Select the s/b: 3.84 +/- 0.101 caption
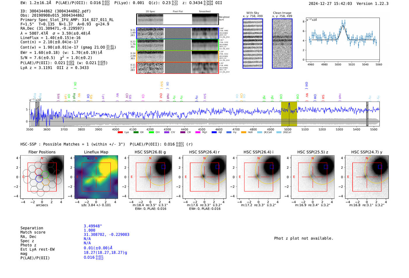This screenshot has width=409, height=278. [x=96, y=205]
